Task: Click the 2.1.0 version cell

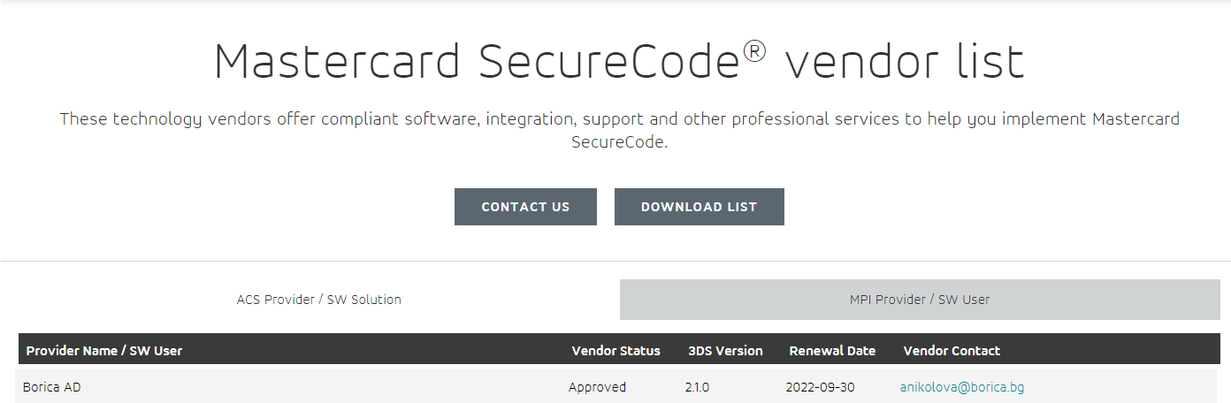Action: click(697, 387)
